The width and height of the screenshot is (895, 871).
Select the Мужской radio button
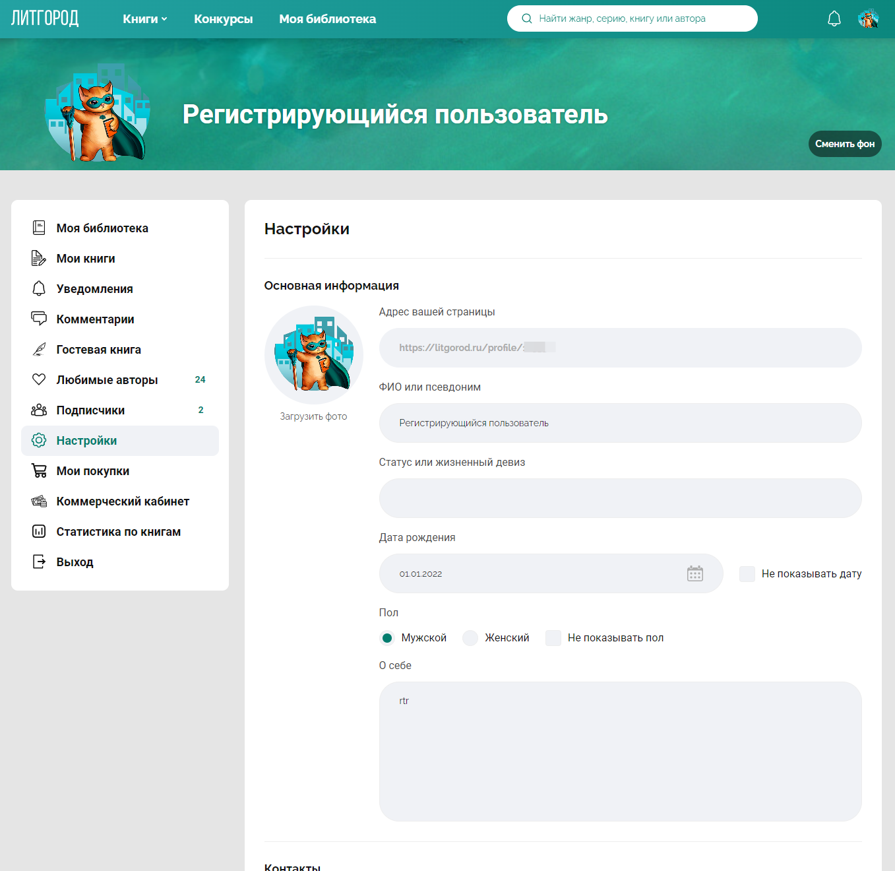[x=387, y=637]
